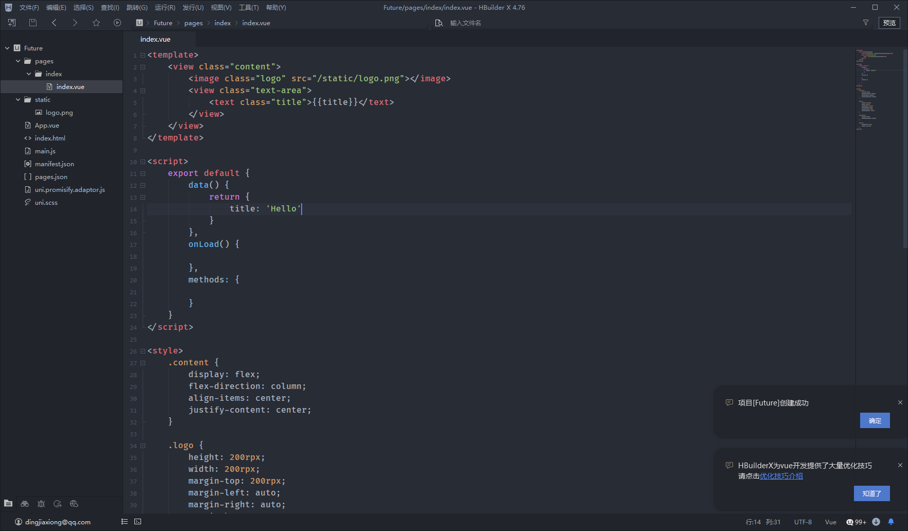Click 确定 in project created notification
This screenshot has height=531, width=908.
click(x=875, y=420)
